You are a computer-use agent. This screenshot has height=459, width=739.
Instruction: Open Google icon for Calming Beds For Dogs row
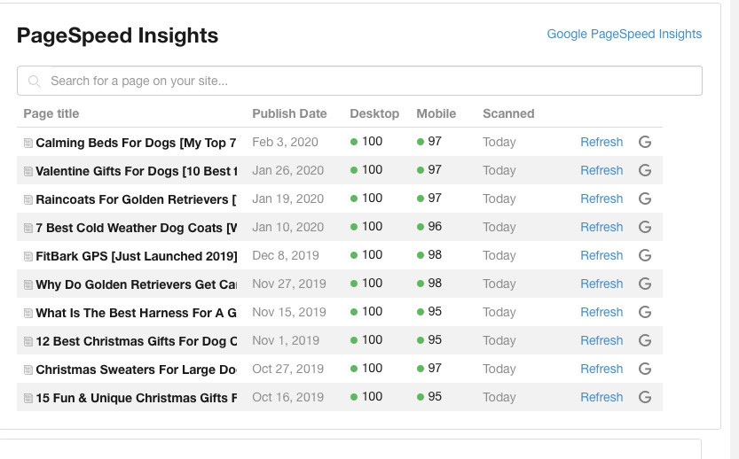tap(645, 142)
